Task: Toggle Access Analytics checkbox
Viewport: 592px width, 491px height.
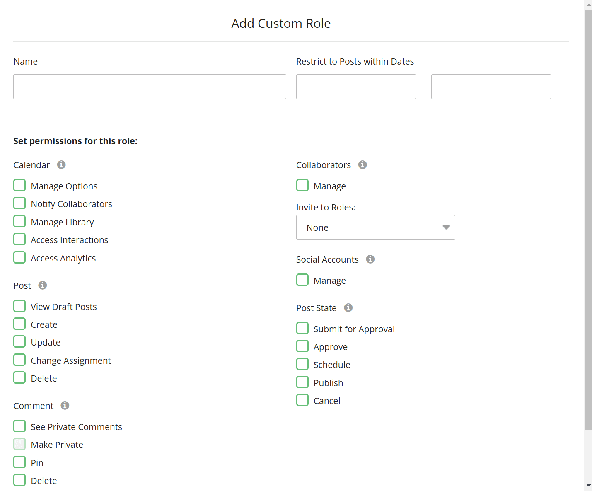Action: pyautogui.click(x=19, y=257)
